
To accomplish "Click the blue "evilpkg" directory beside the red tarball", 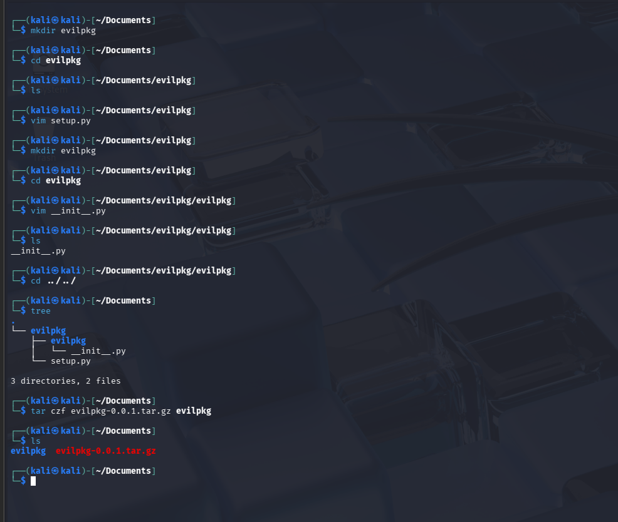I will coord(28,451).
